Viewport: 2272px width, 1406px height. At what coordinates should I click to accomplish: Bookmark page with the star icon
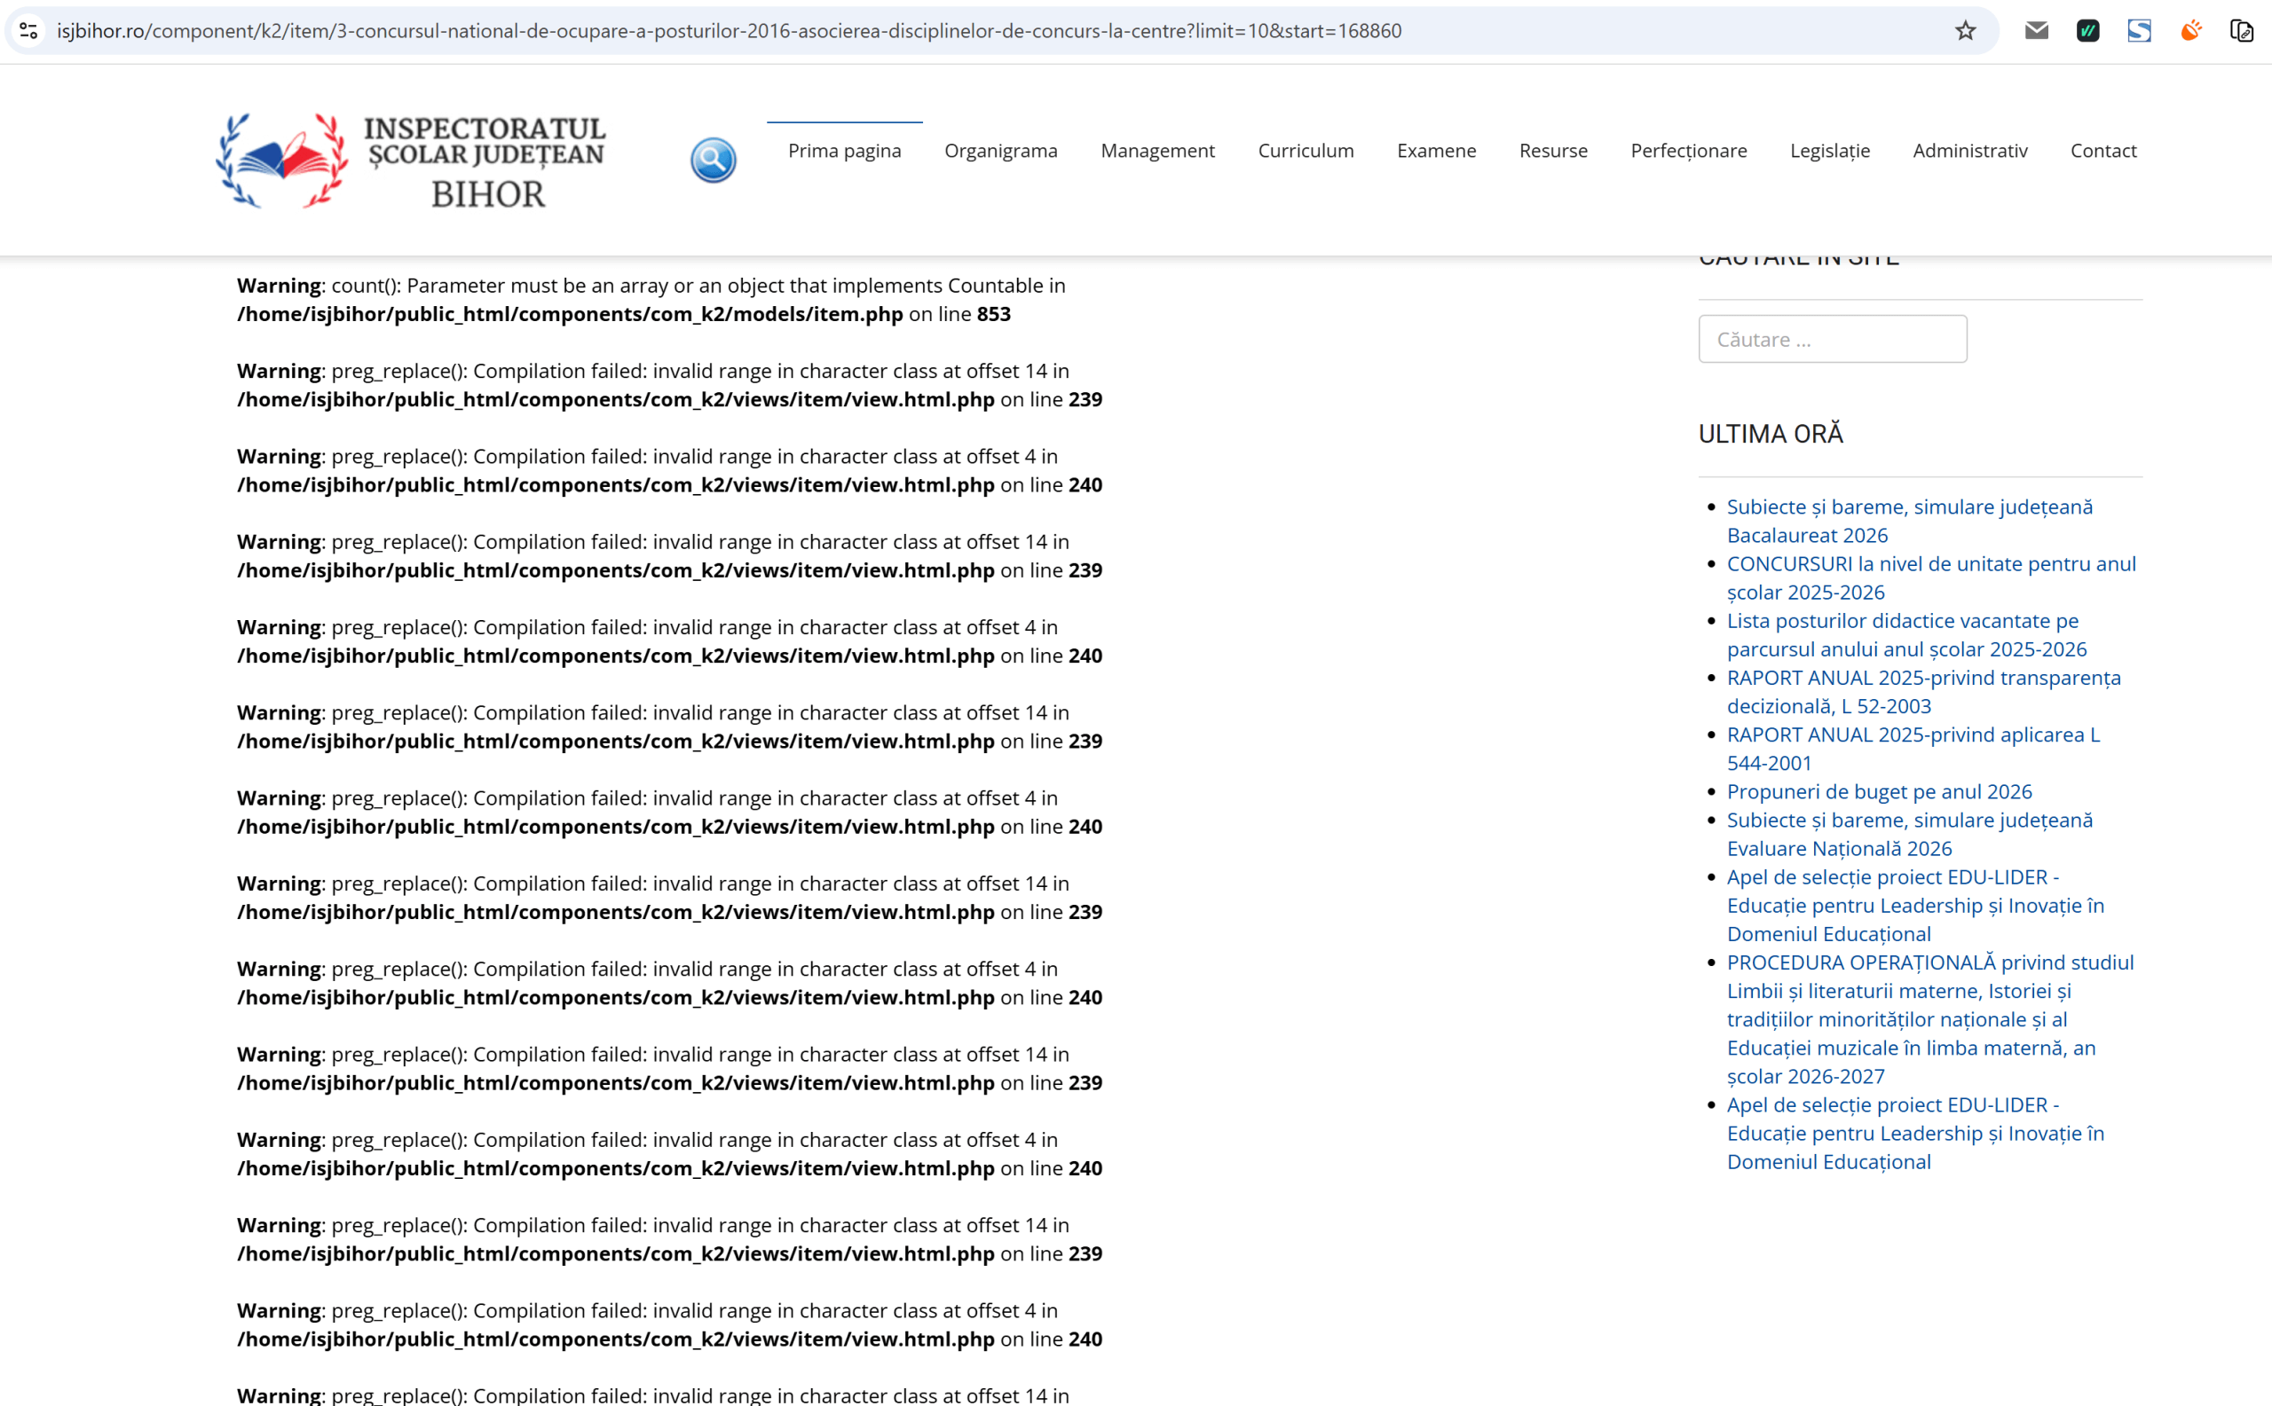tap(1965, 31)
